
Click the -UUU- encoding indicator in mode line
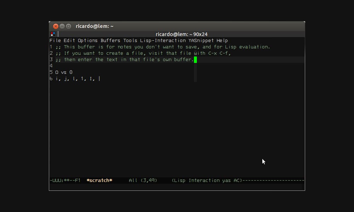(x=57, y=180)
